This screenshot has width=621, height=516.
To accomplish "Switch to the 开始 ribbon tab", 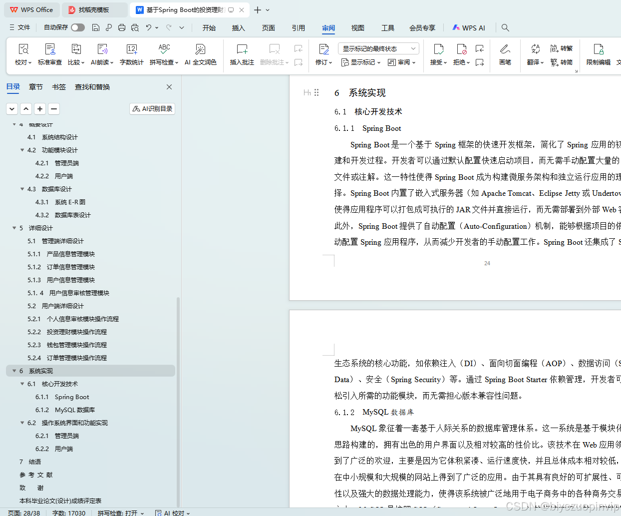I will tap(209, 28).
